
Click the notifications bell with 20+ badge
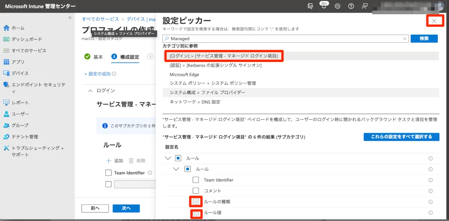[324, 6]
